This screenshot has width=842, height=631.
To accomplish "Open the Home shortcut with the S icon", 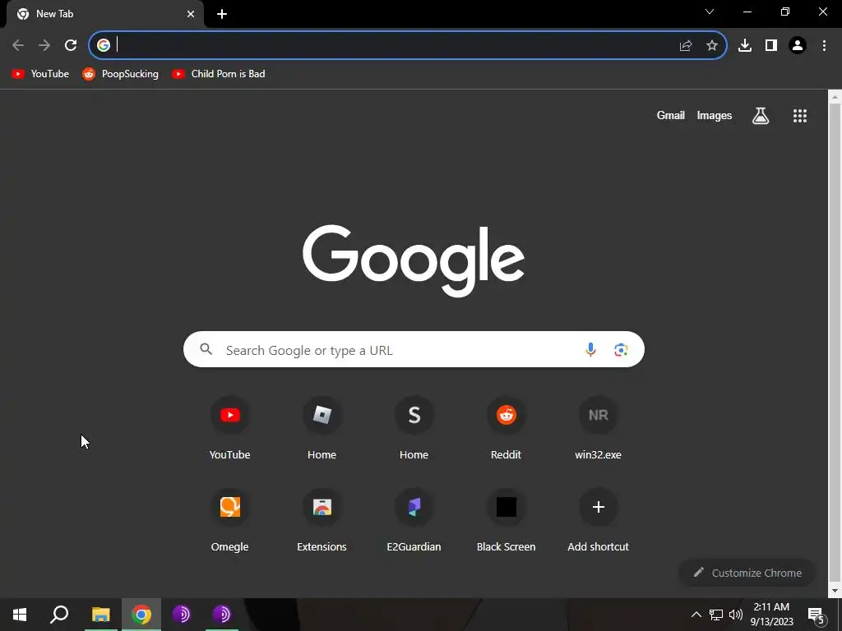I will tap(414, 428).
